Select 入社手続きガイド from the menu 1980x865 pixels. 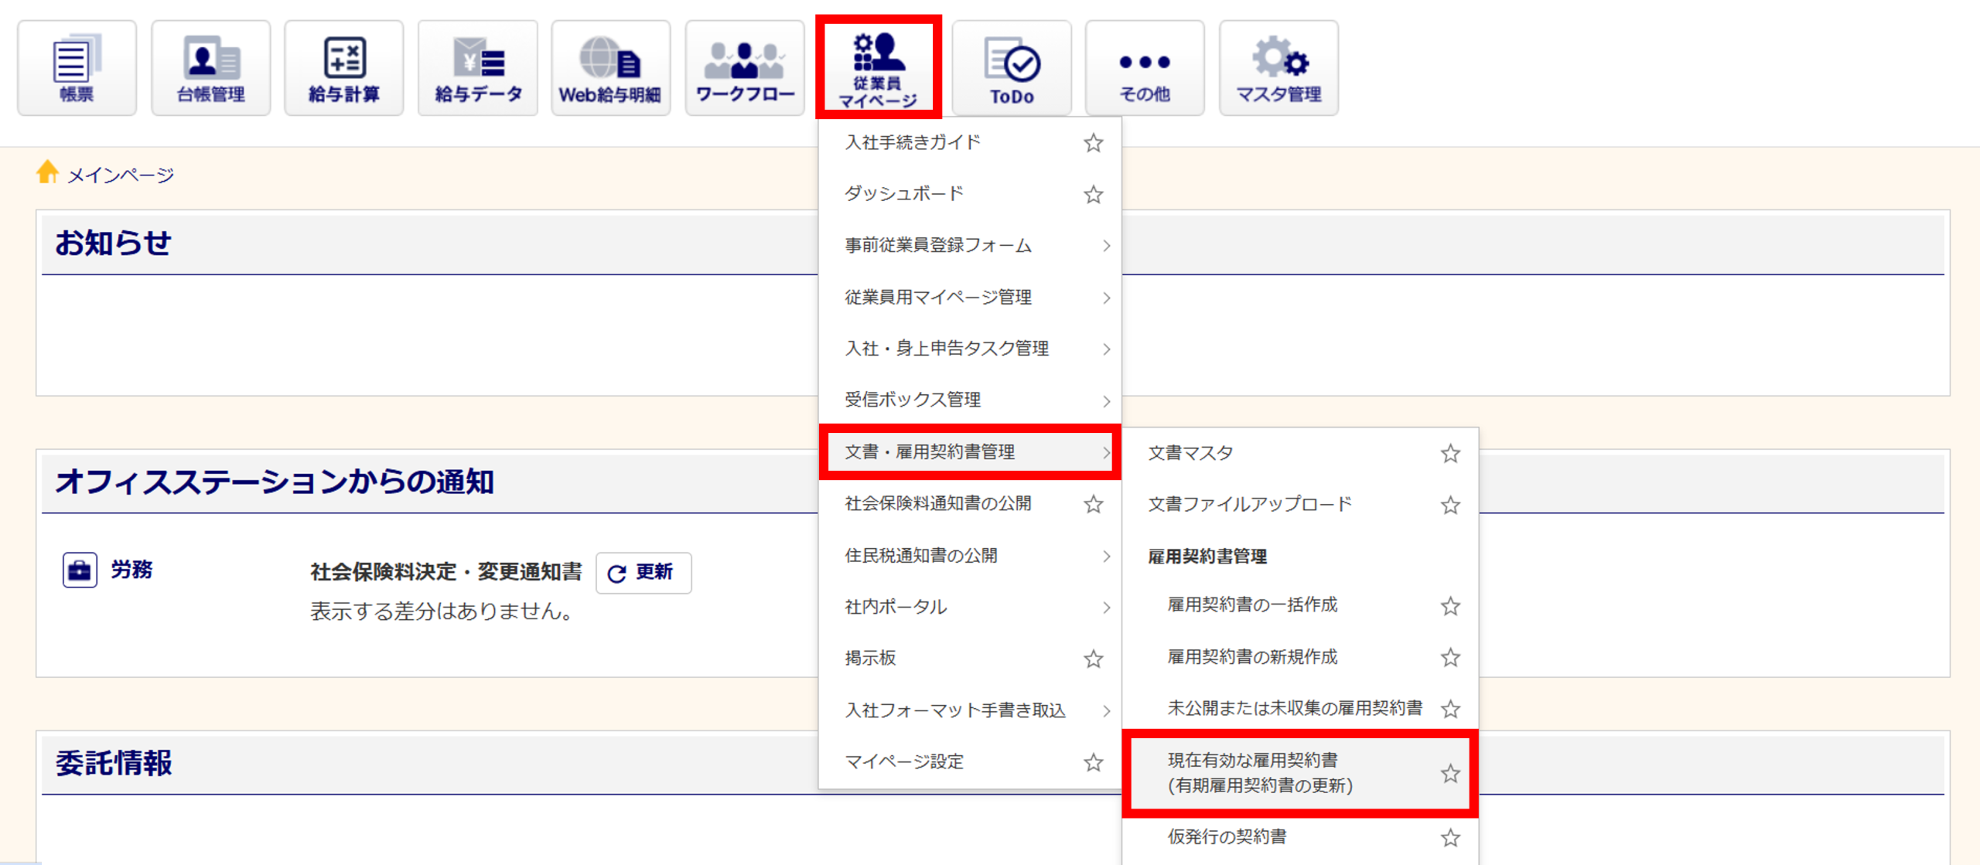(913, 142)
